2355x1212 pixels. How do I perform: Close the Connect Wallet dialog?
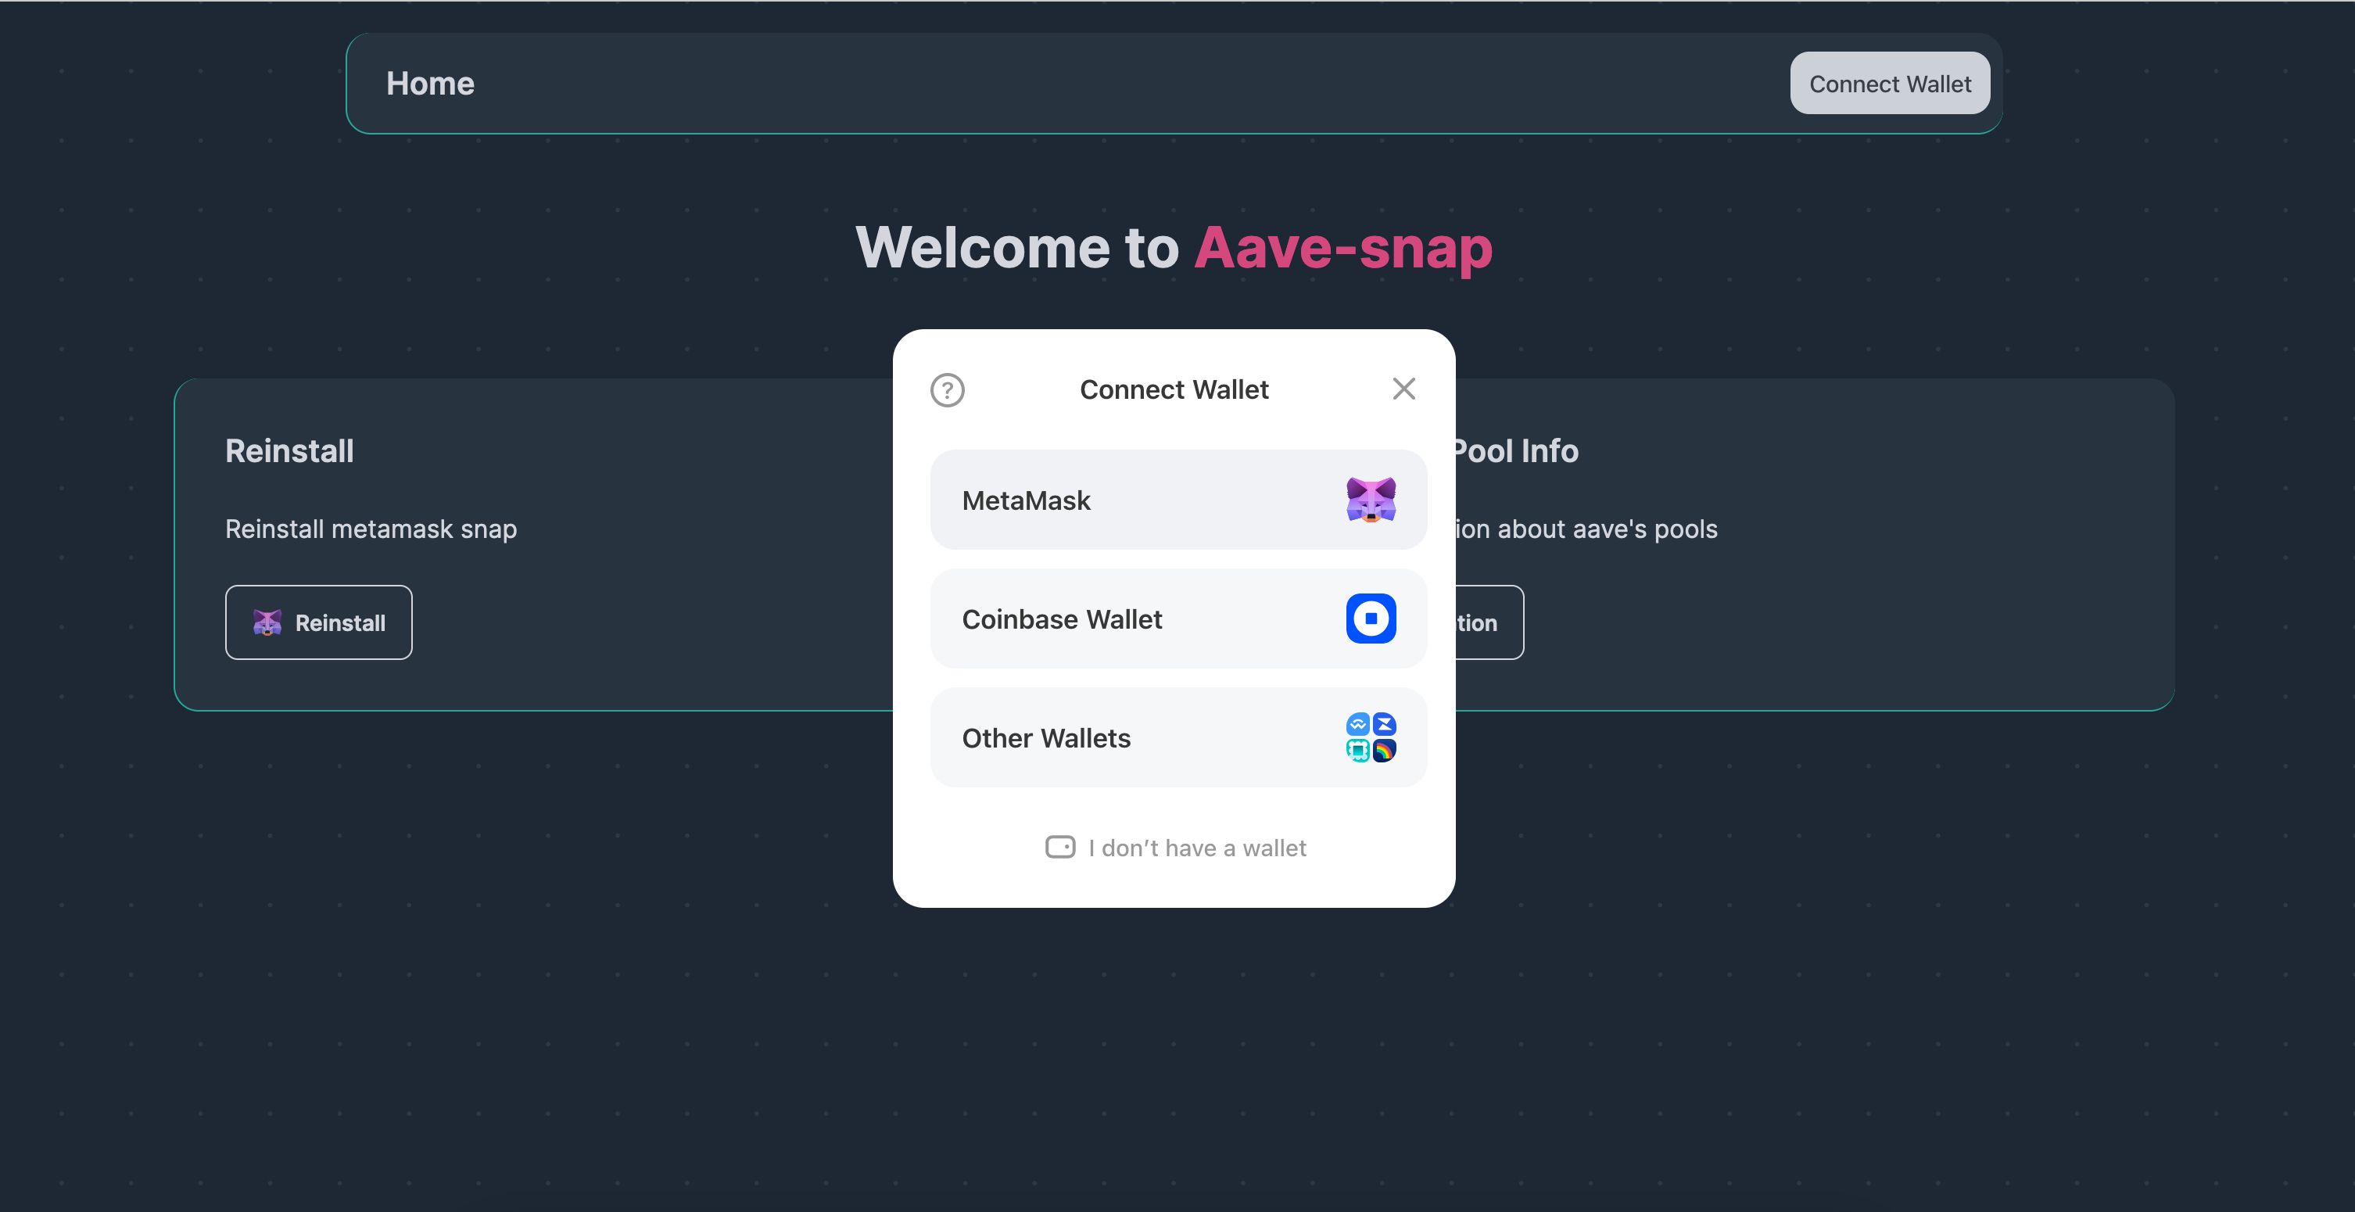[x=1403, y=389]
